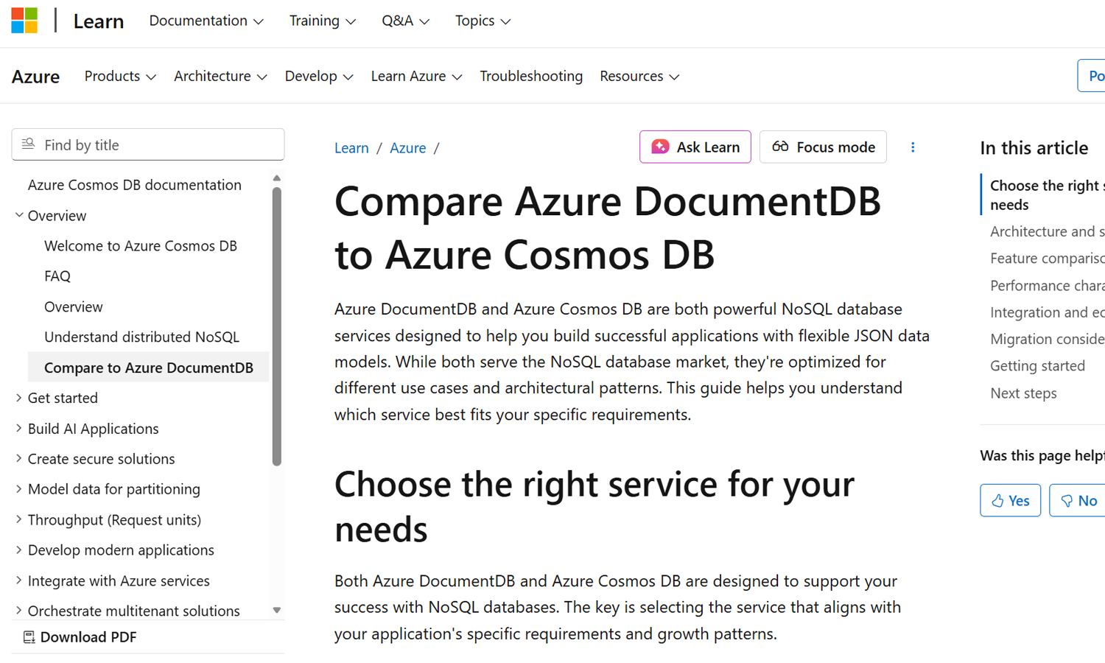Click the Azure breadcrumb link

[x=407, y=148]
